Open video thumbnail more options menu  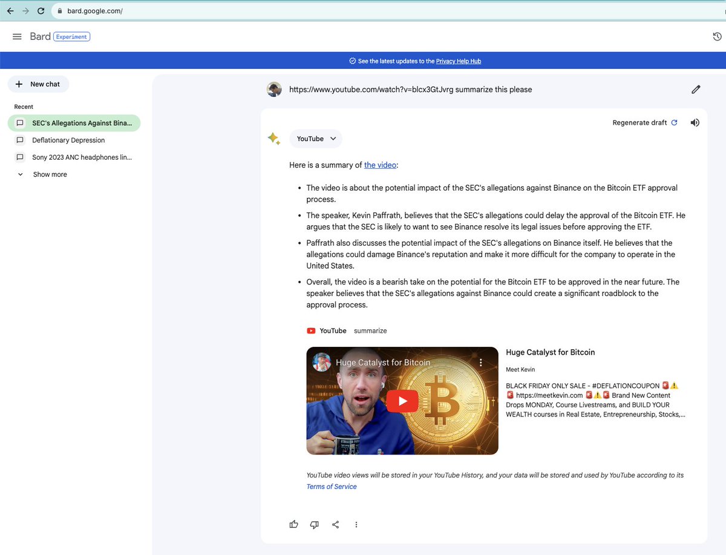pos(481,363)
